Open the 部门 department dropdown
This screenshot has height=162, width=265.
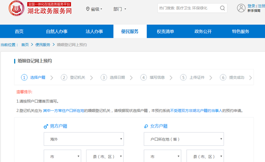120,9
